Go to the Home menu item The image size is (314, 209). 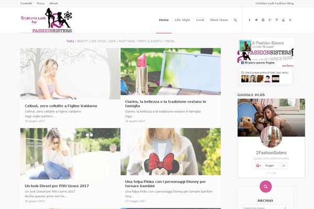164,20
